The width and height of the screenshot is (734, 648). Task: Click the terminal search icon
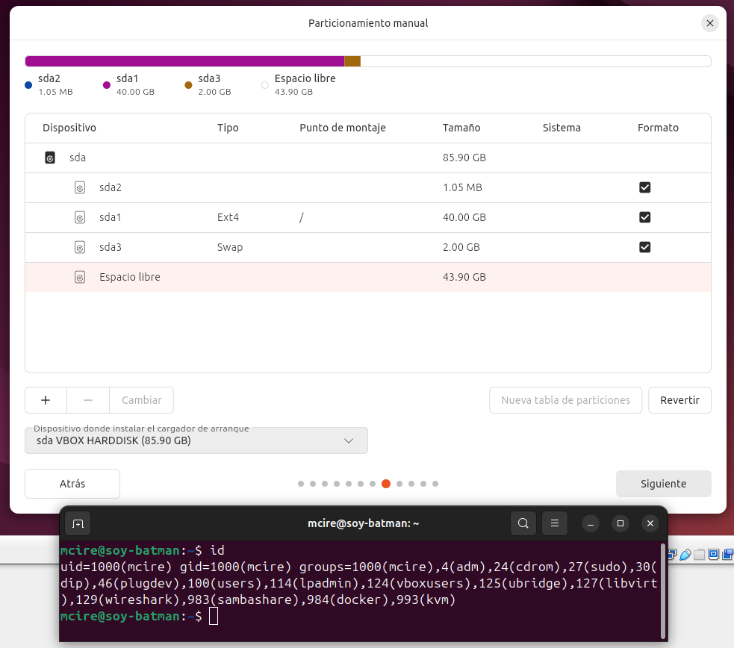[523, 523]
